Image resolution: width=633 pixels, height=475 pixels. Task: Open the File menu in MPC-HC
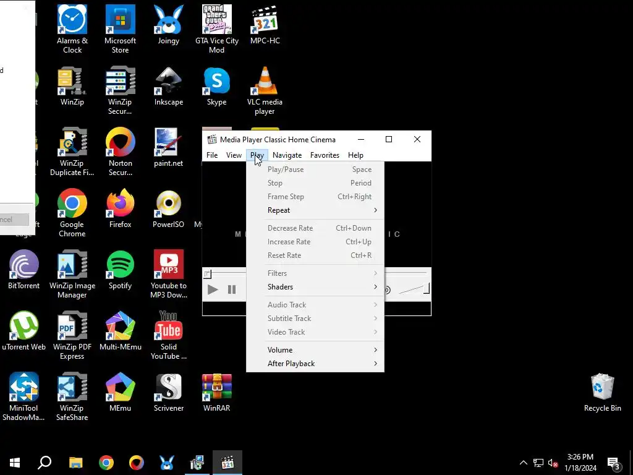click(x=212, y=155)
